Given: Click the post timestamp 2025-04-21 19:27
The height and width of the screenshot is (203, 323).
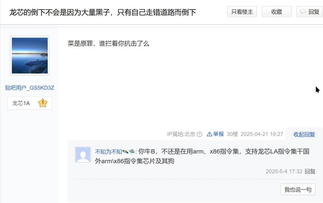Looking at the screenshot, I should [x=262, y=134].
